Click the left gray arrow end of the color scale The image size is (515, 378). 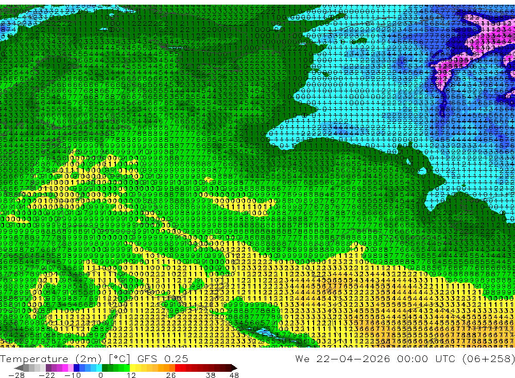19,368
